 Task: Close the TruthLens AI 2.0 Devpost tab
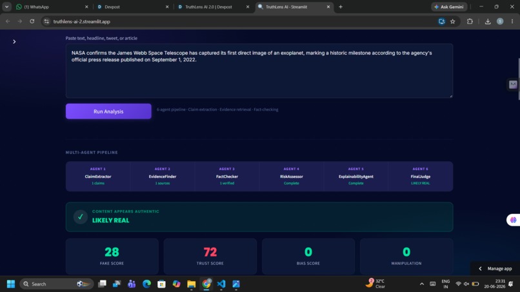click(x=248, y=6)
